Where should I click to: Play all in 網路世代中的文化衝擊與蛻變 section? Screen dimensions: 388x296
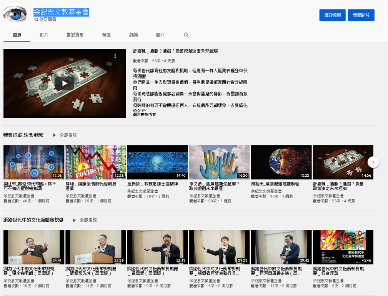coord(85,220)
